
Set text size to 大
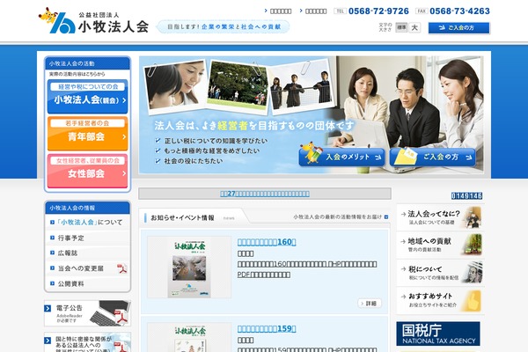pos(414,27)
